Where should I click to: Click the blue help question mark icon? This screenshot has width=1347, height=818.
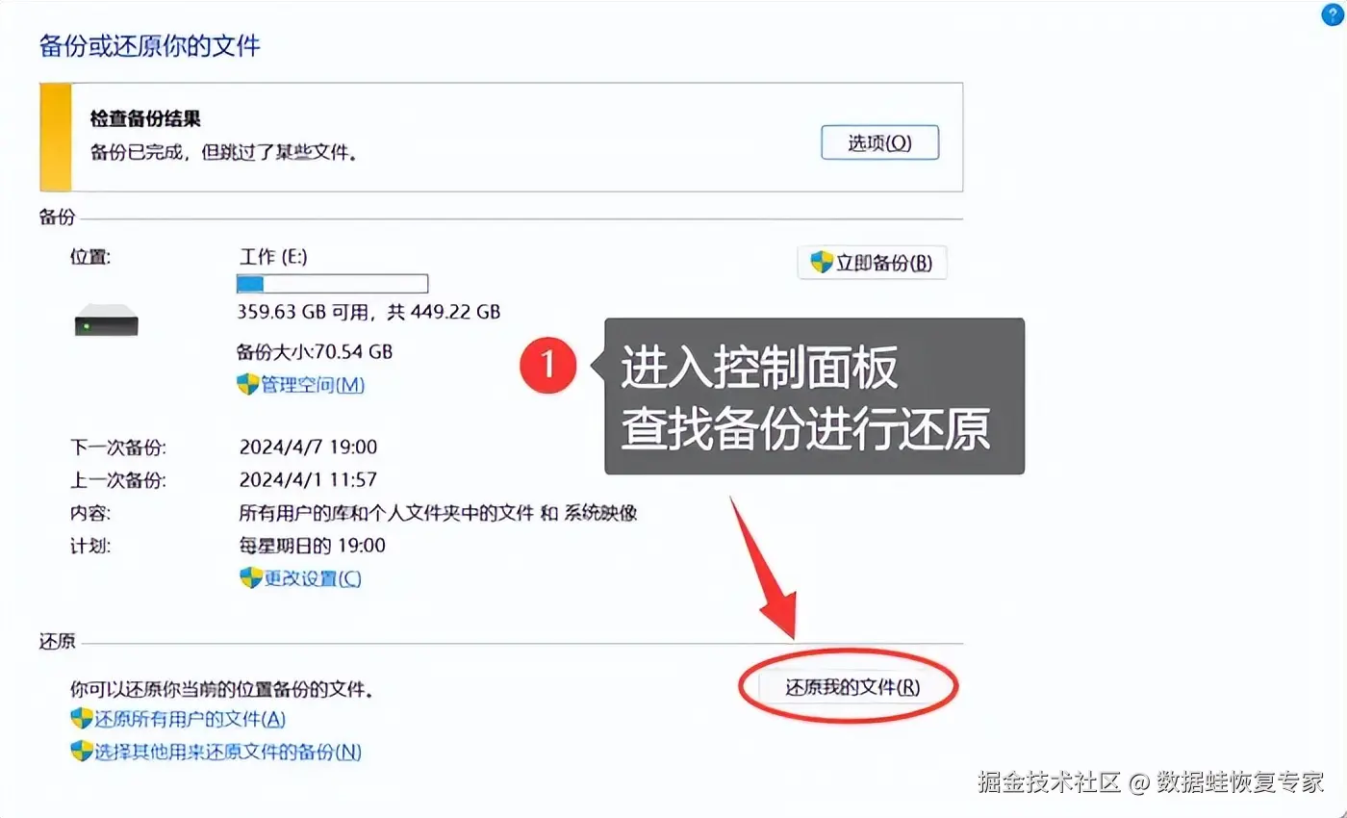point(1332,13)
